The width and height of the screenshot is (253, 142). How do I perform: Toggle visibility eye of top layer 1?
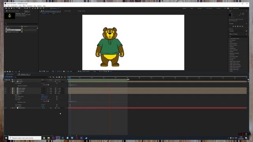pos(5,82)
